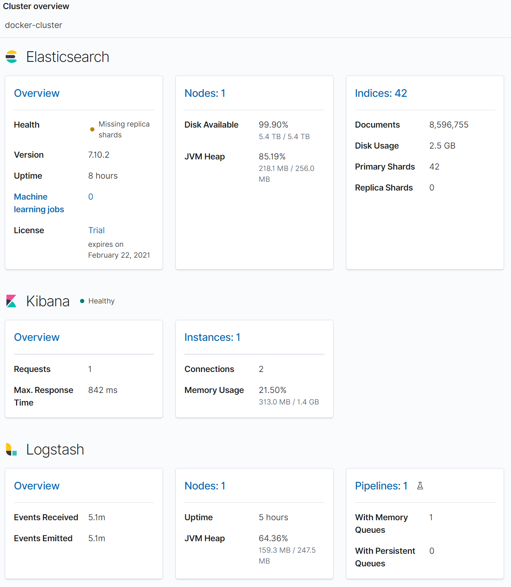
Task: Open the Elasticsearch Overview link
Action: point(37,93)
